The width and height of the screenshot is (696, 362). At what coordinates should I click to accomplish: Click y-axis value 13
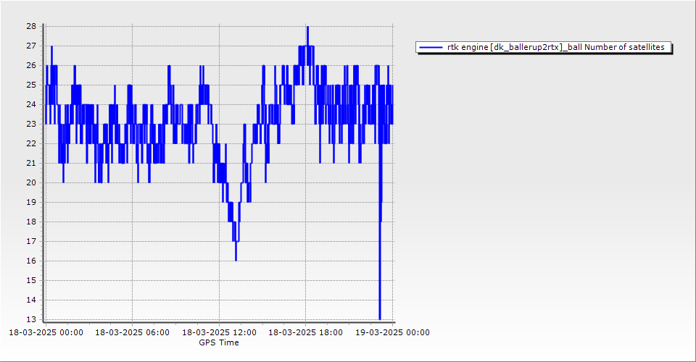point(31,319)
